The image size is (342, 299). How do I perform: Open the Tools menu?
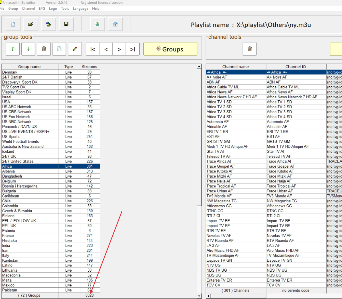(65, 9)
